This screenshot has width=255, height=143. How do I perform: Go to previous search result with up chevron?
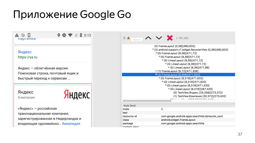click(x=148, y=38)
